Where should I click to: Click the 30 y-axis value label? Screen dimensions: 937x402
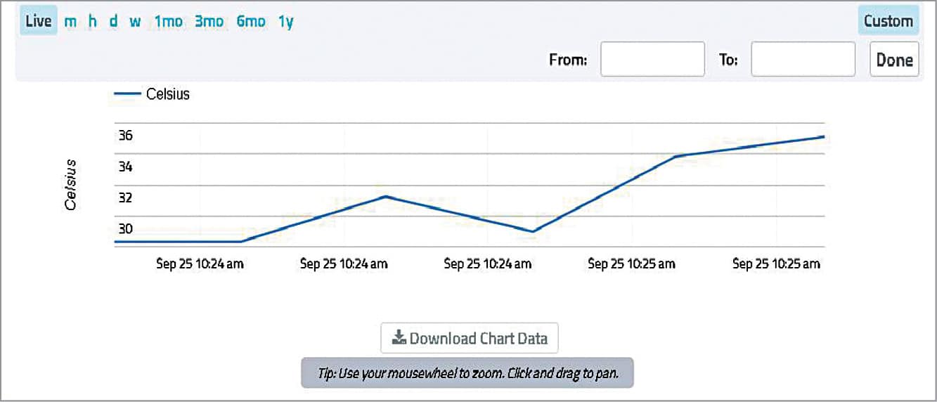point(124,228)
